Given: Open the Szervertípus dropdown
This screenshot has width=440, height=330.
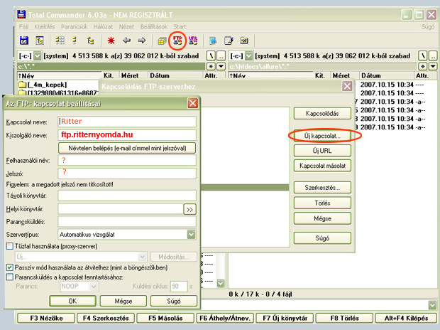Looking at the screenshot, I should point(192,233).
